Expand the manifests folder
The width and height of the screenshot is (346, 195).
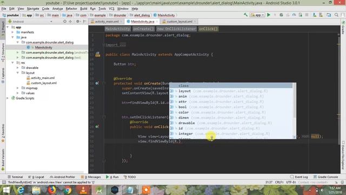(x=13, y=32)
